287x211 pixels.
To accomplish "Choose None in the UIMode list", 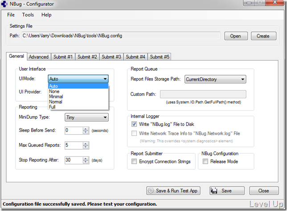I will pyautogui.click(x=78, y=92).
